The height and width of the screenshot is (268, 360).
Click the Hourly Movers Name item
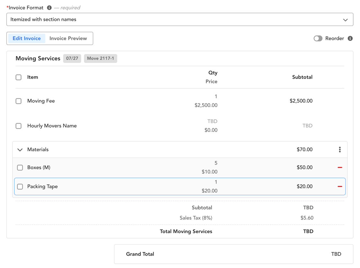tap(52, 125)
